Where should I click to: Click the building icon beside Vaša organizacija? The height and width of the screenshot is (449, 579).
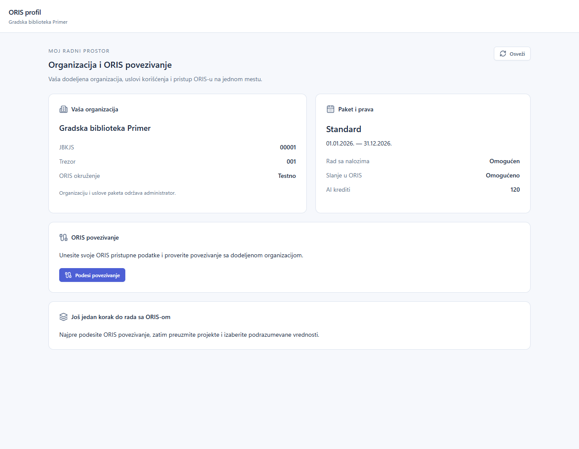point(64,109)
